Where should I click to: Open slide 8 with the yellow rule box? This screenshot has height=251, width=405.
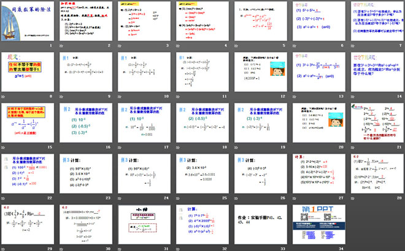[x=29, y=73]
